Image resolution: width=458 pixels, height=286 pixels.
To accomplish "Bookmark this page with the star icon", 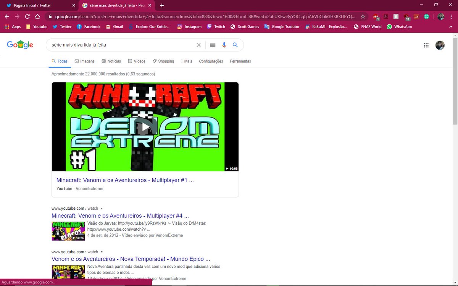I will 363,16.
